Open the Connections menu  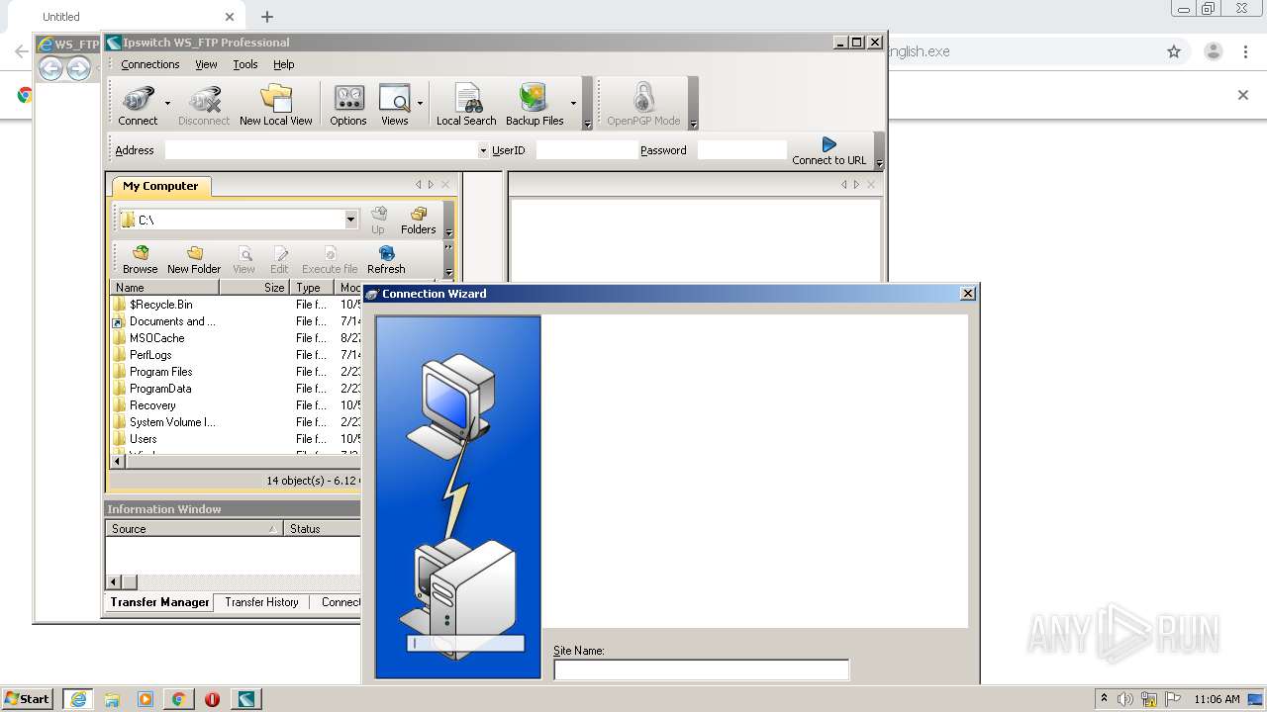pyautogui.click(x=150, y=64)
